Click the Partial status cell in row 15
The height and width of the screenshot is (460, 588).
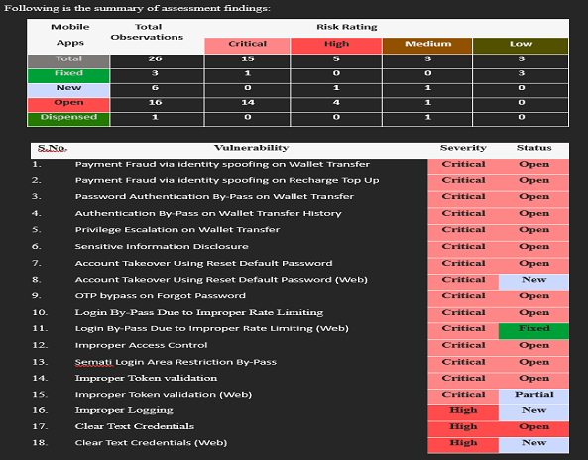[x=533, y=397]
